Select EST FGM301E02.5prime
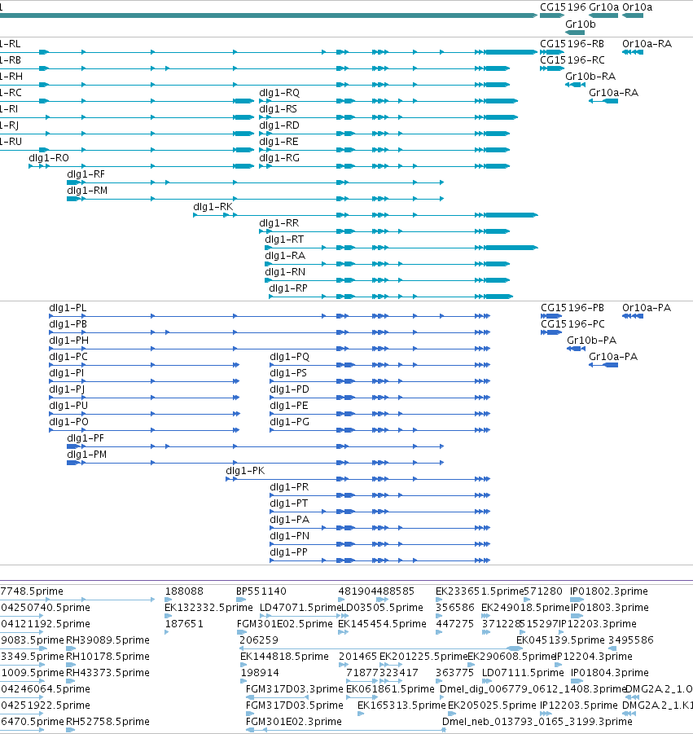 click(284, 623)
